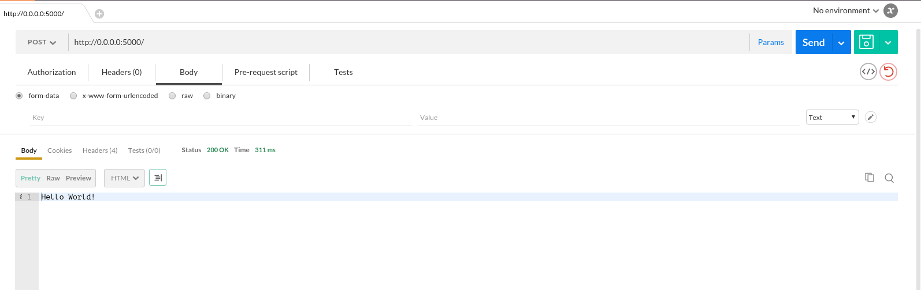921x290 pixels.
Task: Choose the raw body radio option
Action: 172,96
